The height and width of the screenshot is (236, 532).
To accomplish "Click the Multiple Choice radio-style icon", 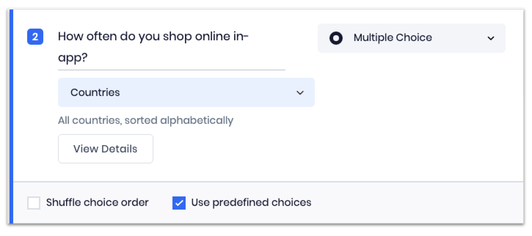I will click(336, 38).
